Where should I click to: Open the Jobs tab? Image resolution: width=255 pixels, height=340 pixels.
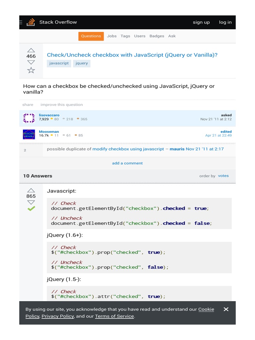pos(112,36)
